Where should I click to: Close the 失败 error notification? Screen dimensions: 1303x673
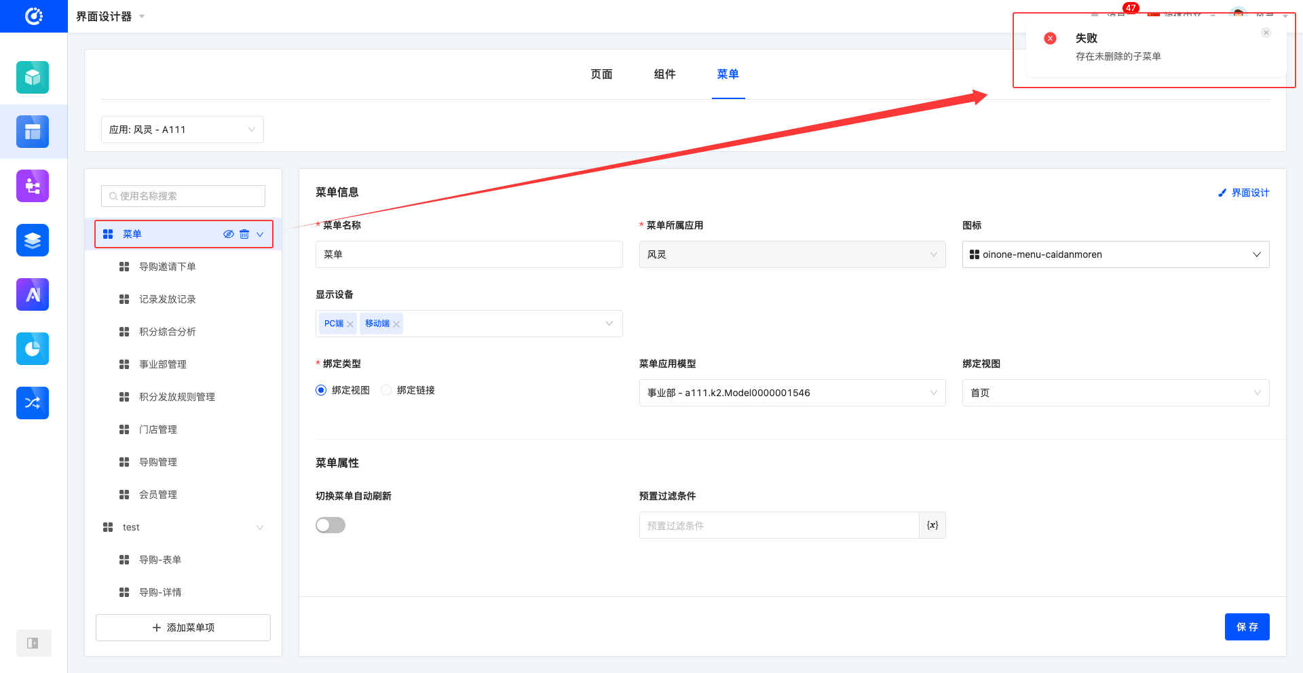(x=1266, y=33)
